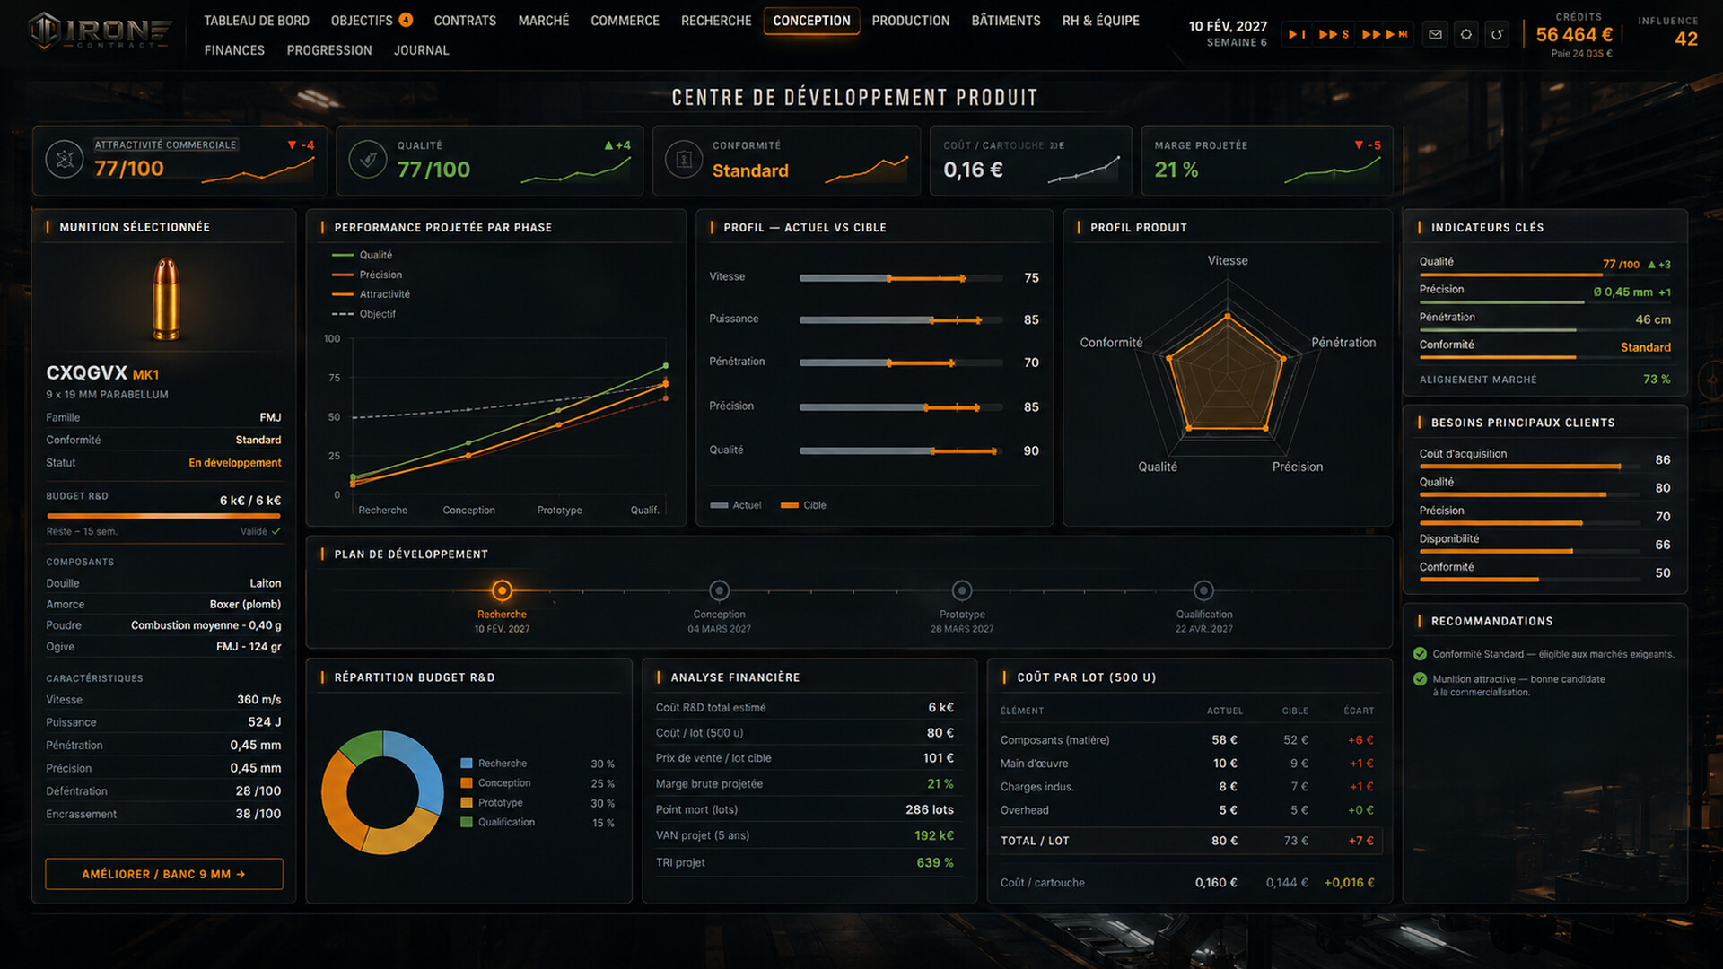Click the Iron Contract logo
This screenshot has width=1723, height=969.
coord(101,32)
